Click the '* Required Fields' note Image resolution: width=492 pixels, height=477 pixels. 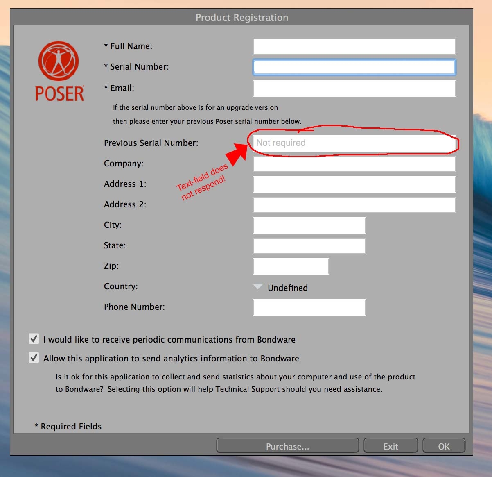68,426
